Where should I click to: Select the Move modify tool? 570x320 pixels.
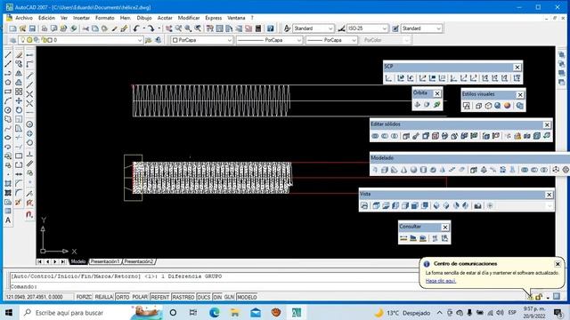pyautogui.click(x=19, y=100)
